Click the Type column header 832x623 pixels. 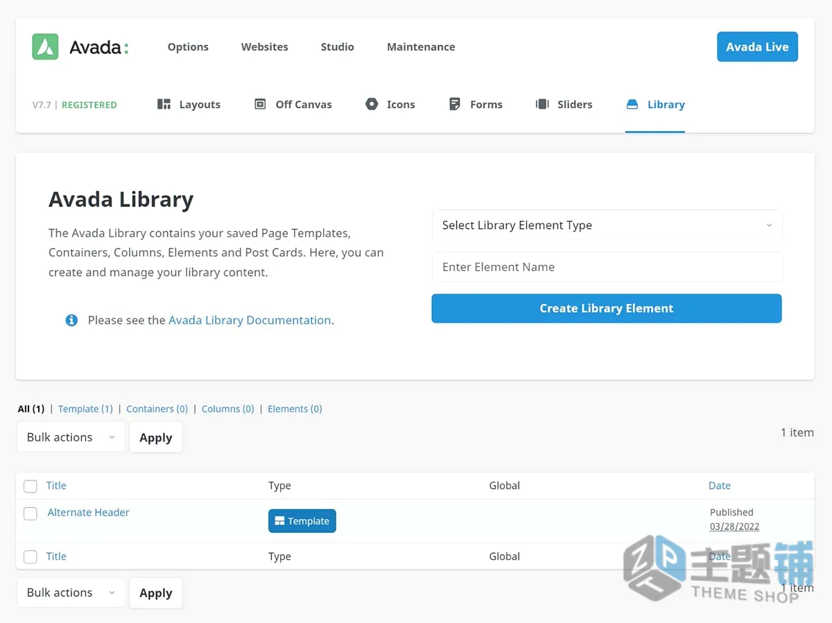click(279, 486)
